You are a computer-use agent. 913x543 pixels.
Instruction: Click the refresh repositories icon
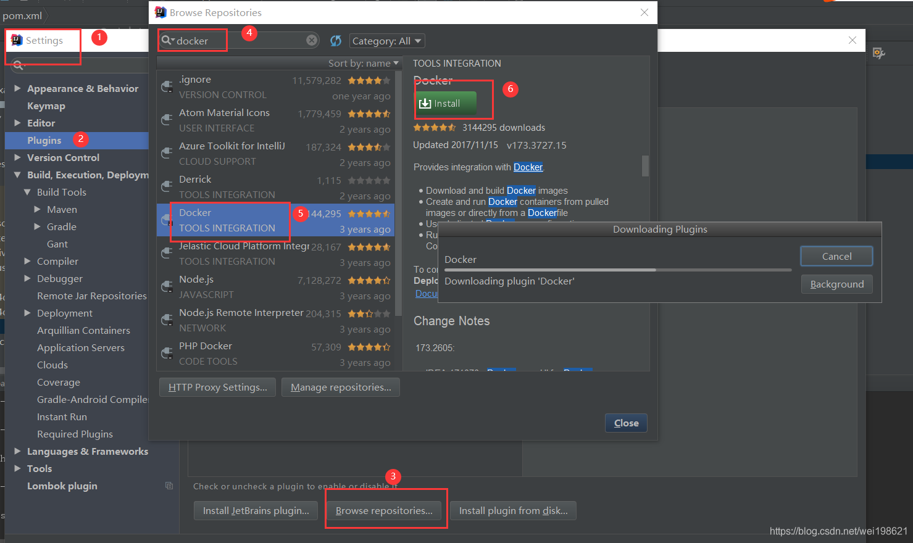[x=336, y=41]
